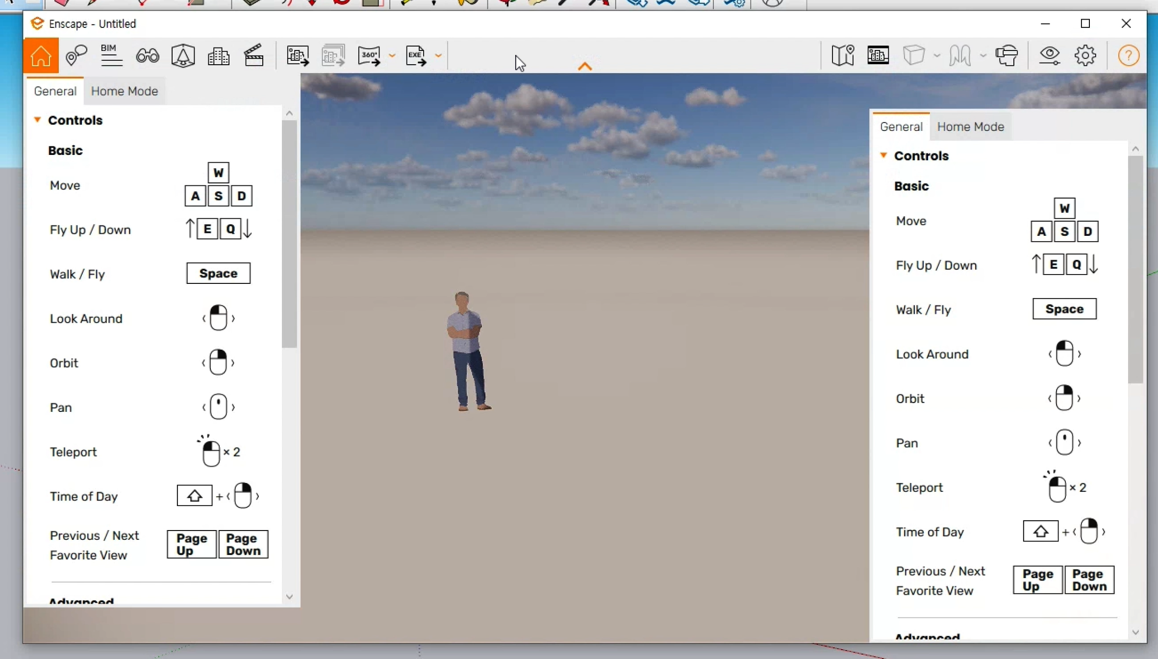The image size is (1158, 659).
Task: Open dropdown arrow beside EXE export
Action: click(438, 55)
